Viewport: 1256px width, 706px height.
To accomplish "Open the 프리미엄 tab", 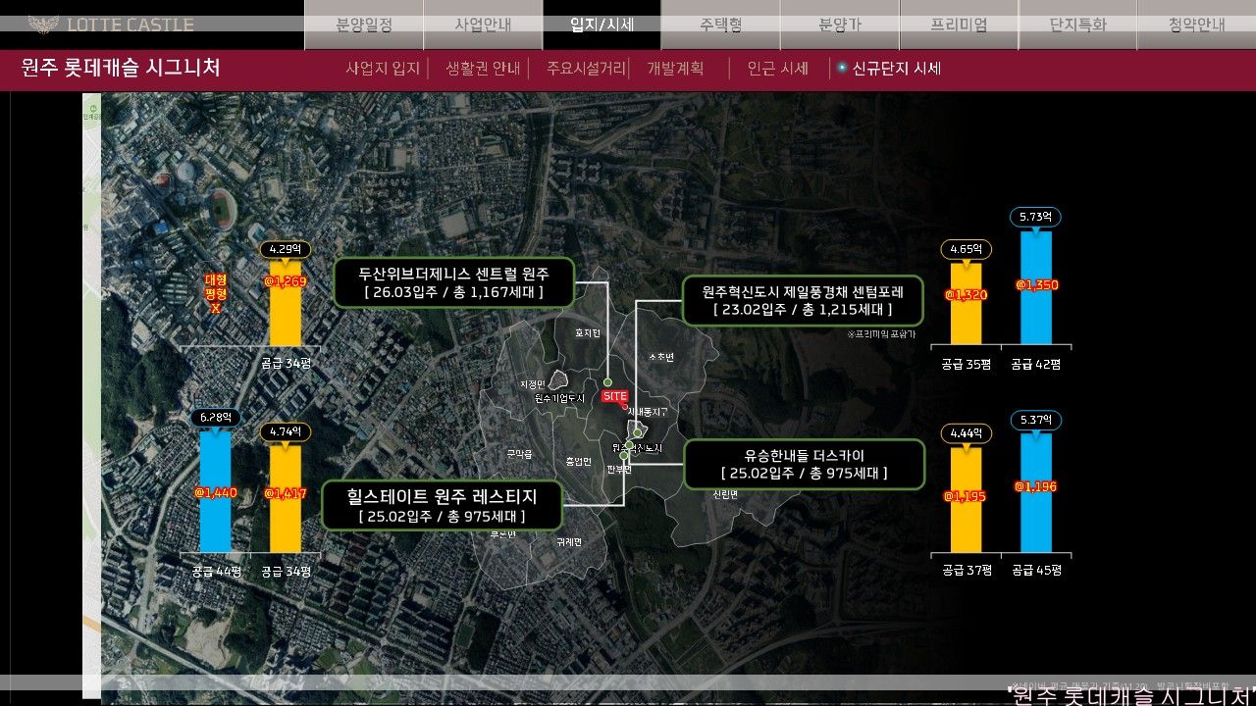I will pos(959,25).
